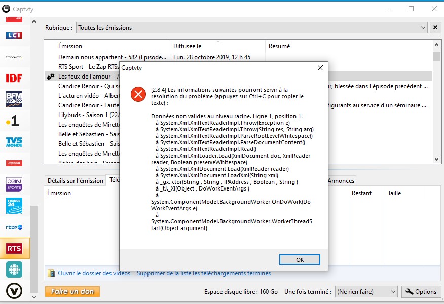Select the TV5 Monde channel icon
Image resolution: width=444 pixels, height=304 pixels.
14,142
